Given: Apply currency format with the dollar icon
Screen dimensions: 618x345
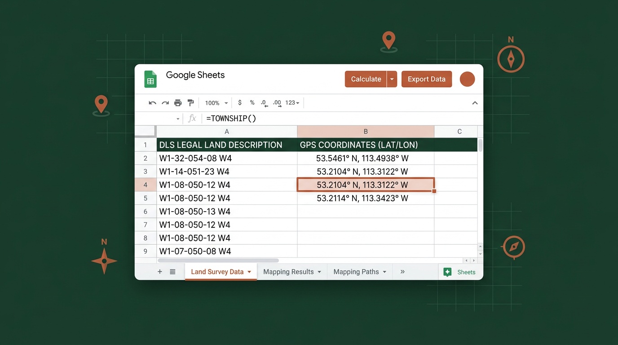Looking at the screenshot, I should pyautogui.click(x=239, y=102).
